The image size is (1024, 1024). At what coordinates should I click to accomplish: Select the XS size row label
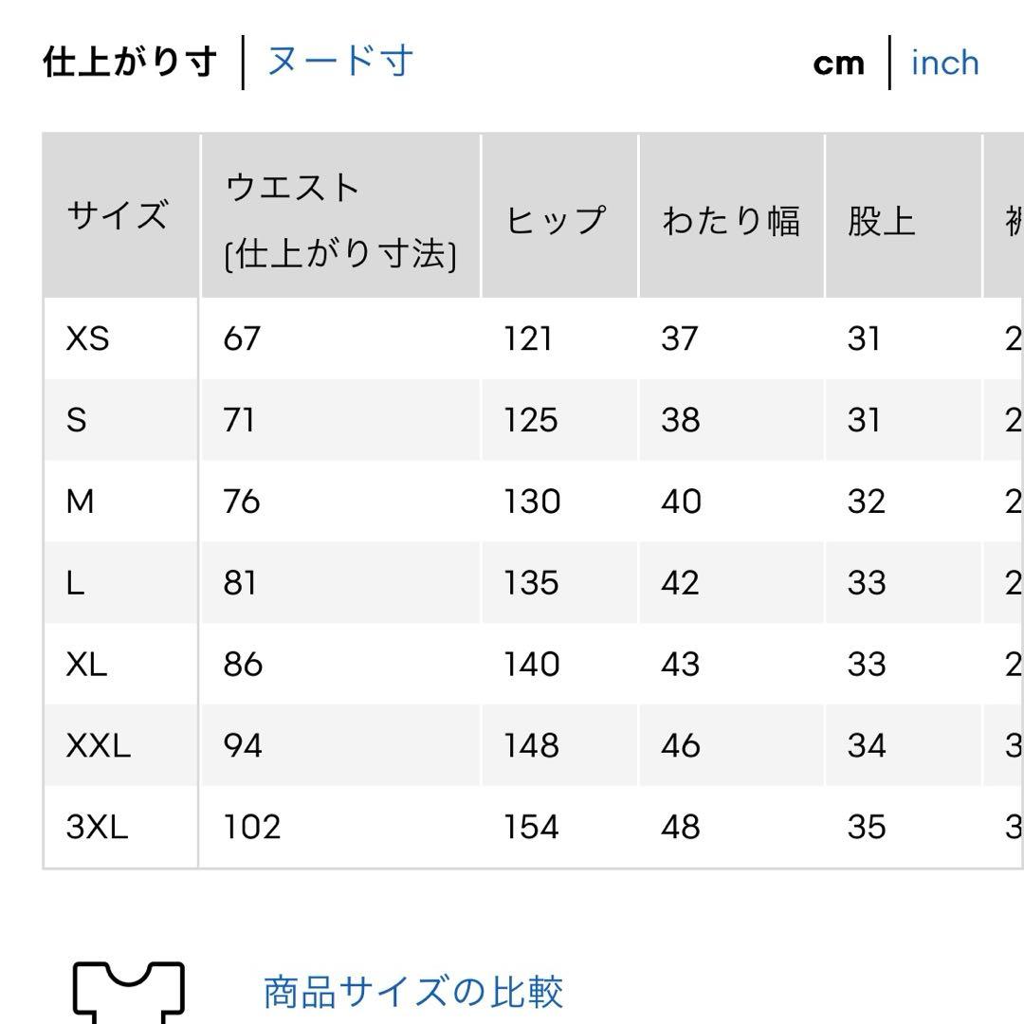coord(87,338)
